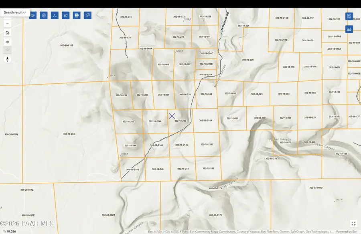Go to the previous map extent
The image size is (361, 234).
(x=7, y=42)
